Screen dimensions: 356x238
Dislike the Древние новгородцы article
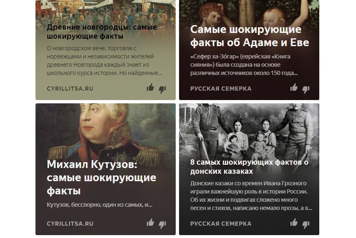163,89
